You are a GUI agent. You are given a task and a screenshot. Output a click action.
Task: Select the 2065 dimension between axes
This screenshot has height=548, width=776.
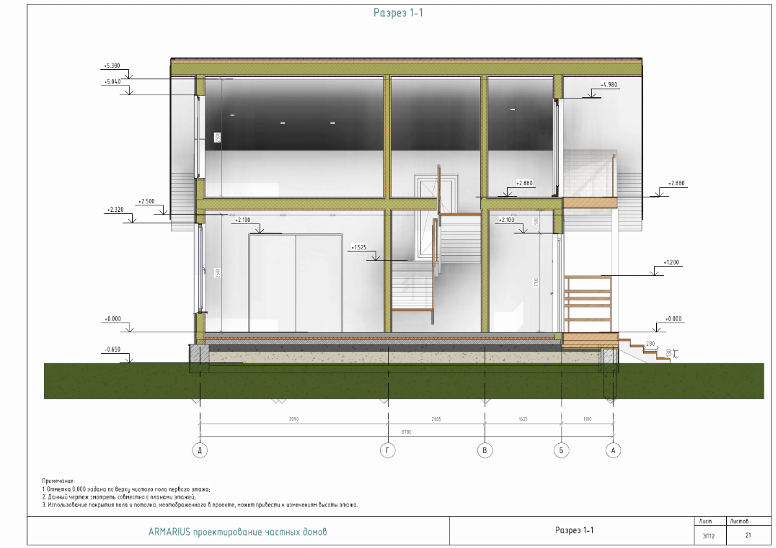coord(436,420)
